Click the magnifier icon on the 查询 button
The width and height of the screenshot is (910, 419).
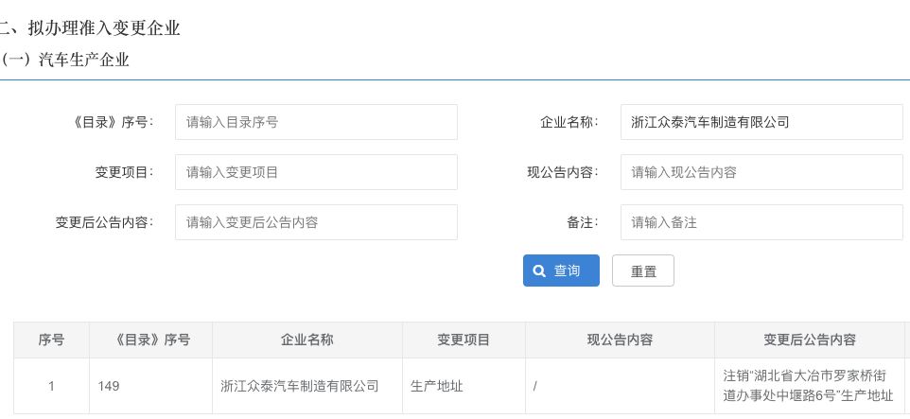click(x=539, y=271)
